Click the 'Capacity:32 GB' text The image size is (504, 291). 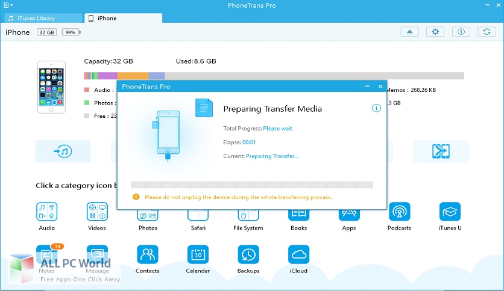click(109, 61)
